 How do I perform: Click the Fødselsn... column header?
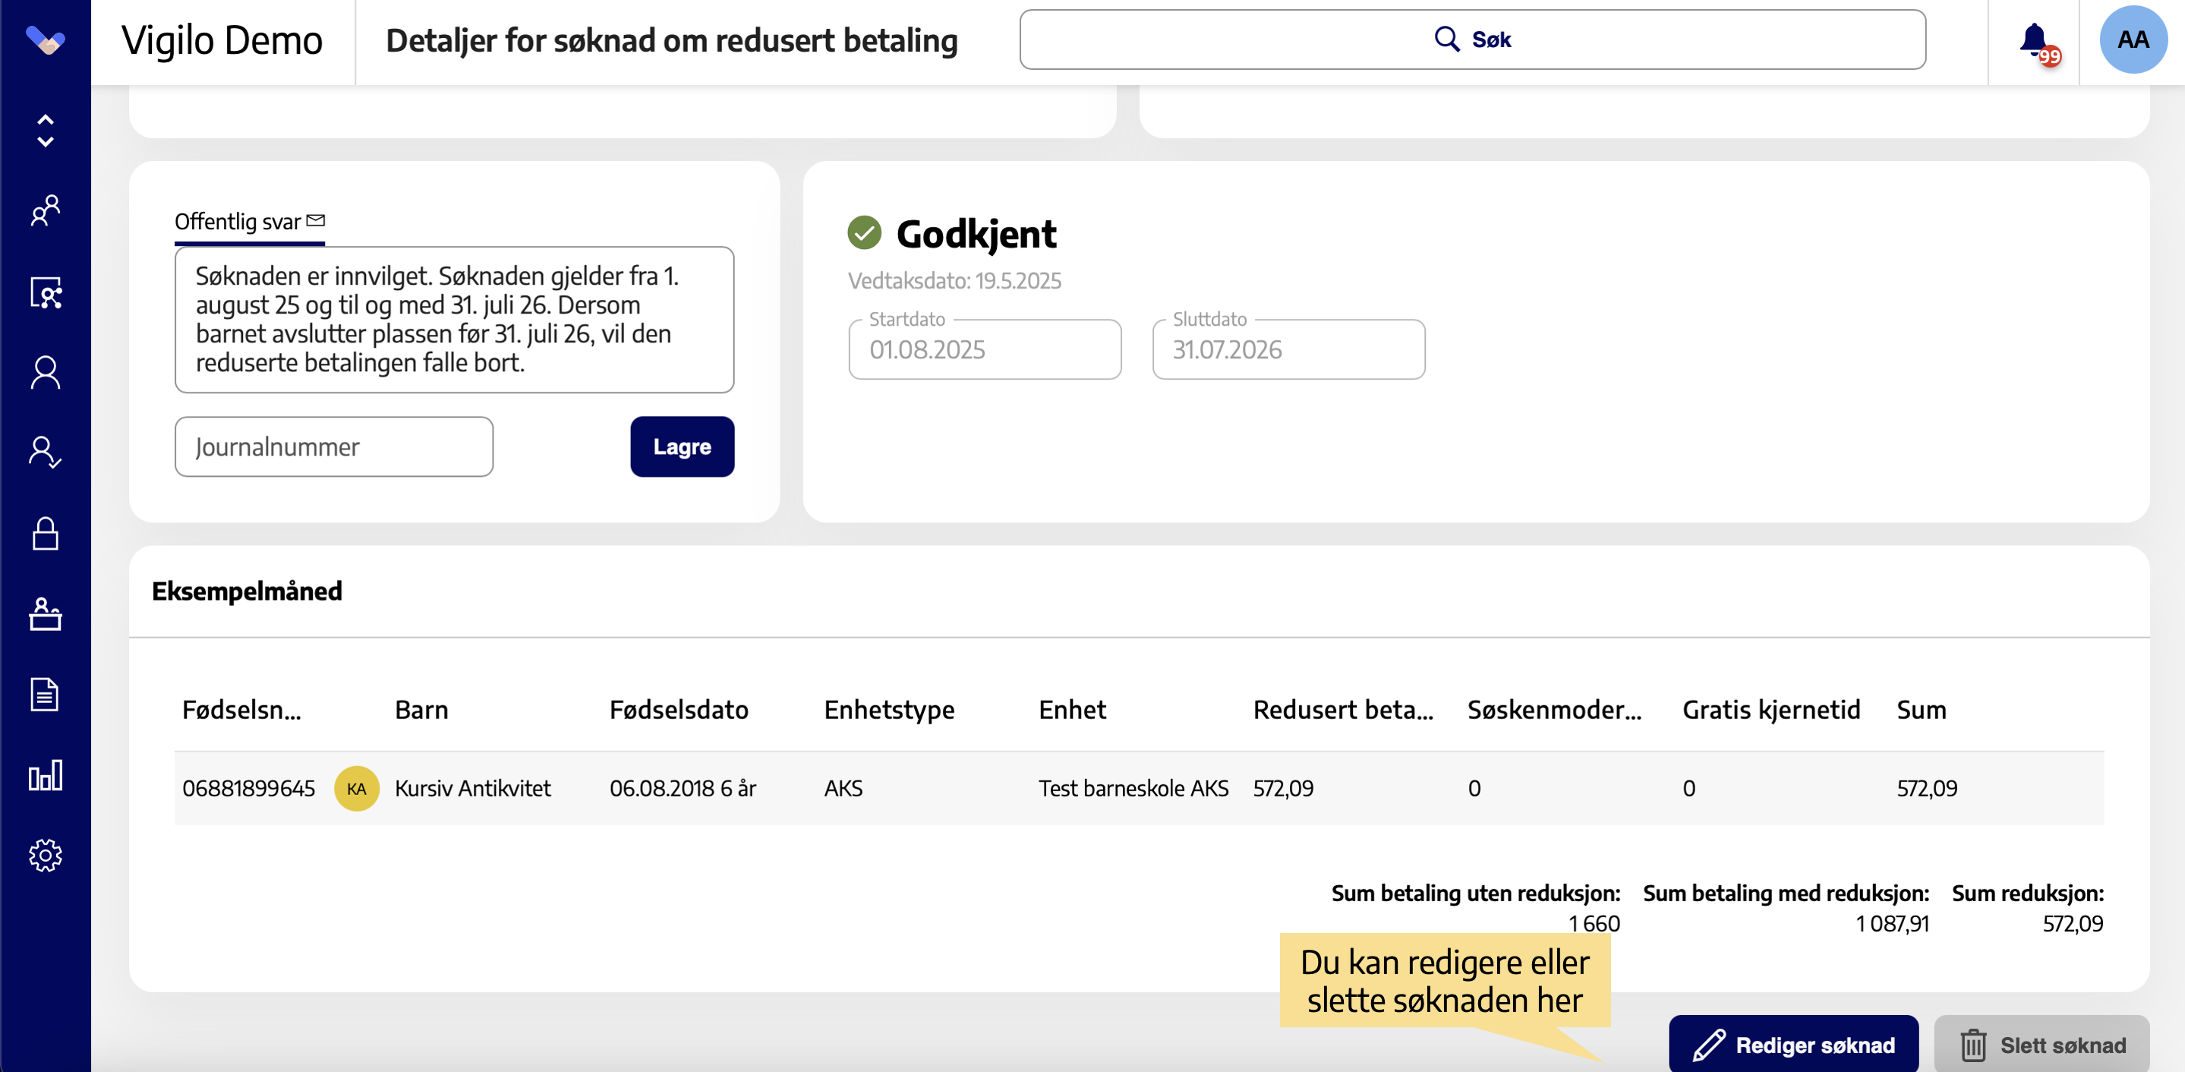pos(241,710)
